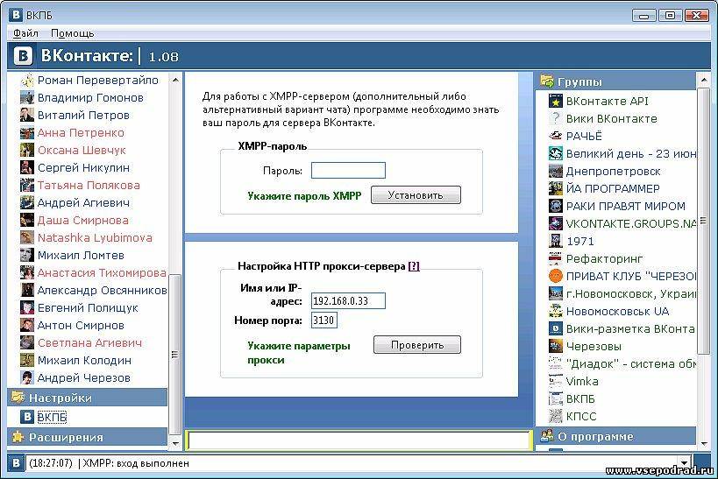Screen dimensions: 718x479
Task: Click the groups panel scrollbar thumb
Action: 703,221
